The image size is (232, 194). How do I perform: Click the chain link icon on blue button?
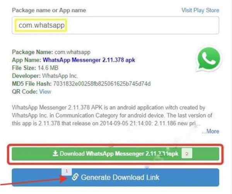[x=75, y=177]
